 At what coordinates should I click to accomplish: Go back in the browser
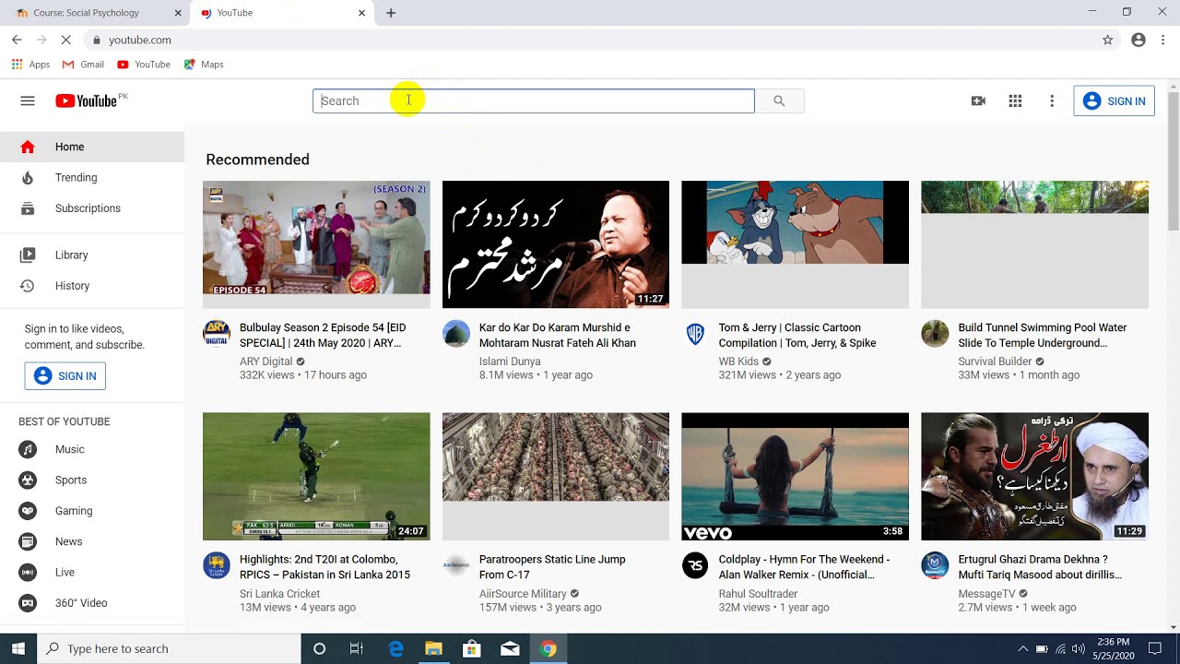coord(17,40)
